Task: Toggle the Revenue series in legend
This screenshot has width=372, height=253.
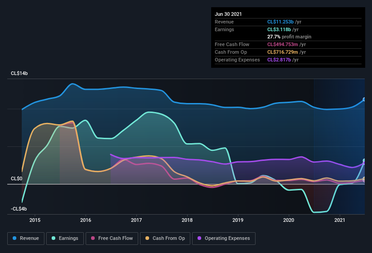Action: [x=26, y=239]
